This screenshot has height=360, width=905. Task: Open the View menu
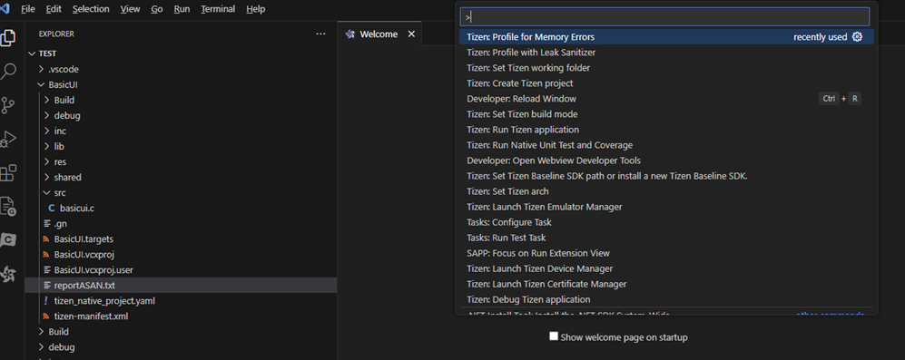click(131, 9)
